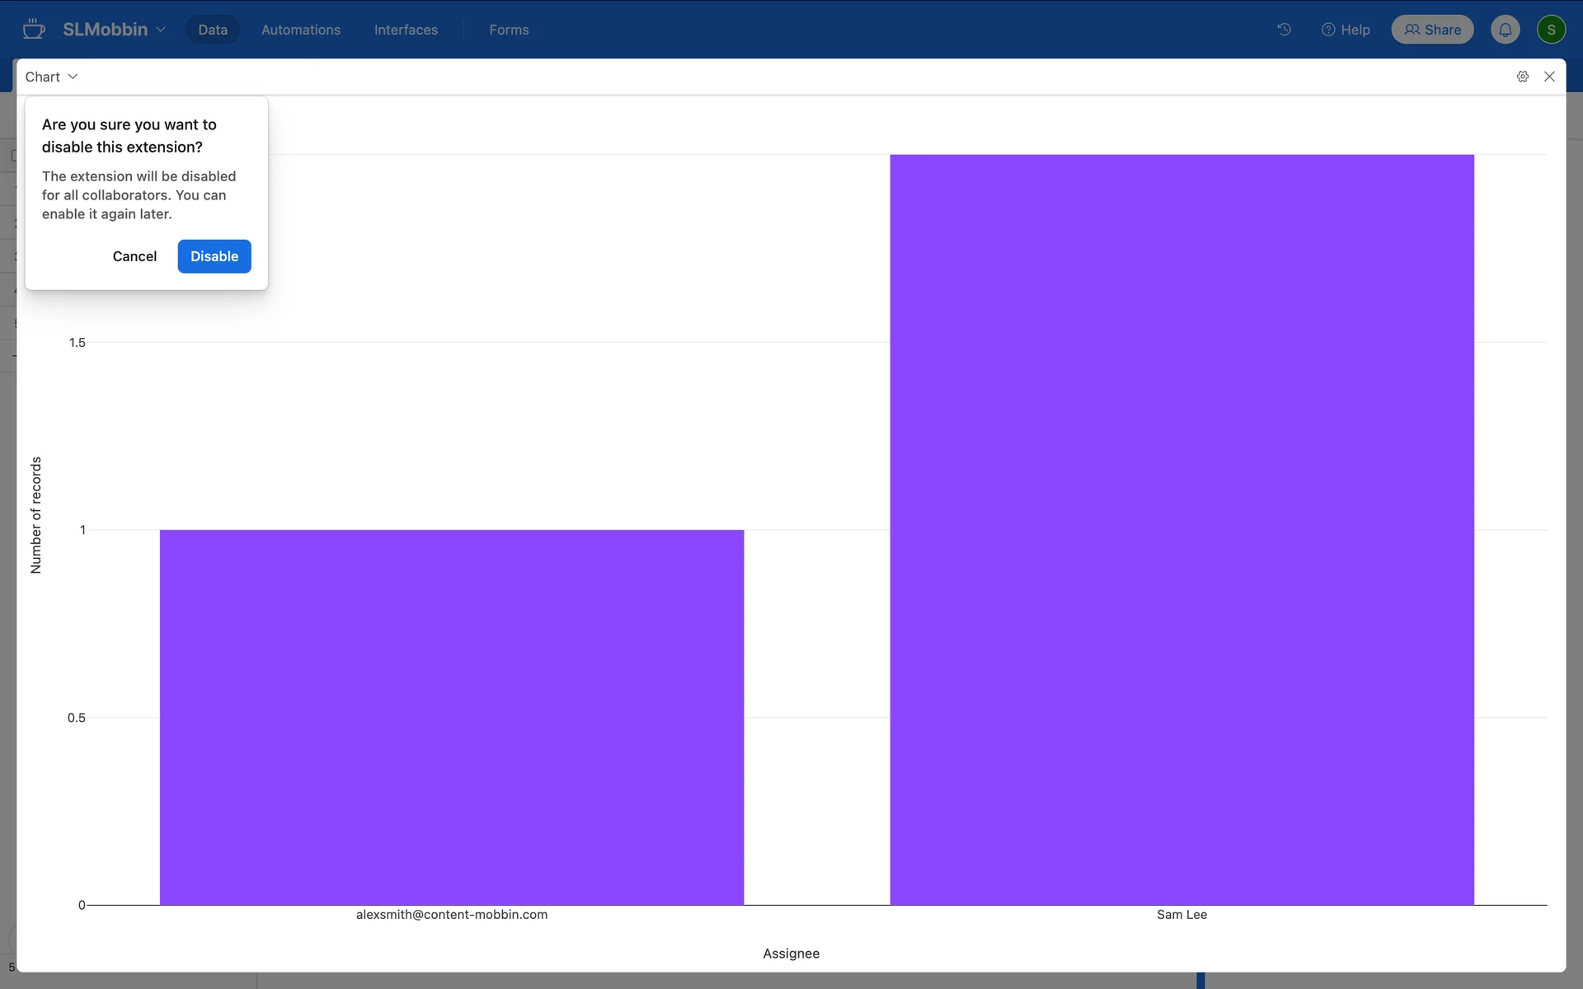
Task: Click the notifications bell icon
Action: coord(1505,30)
